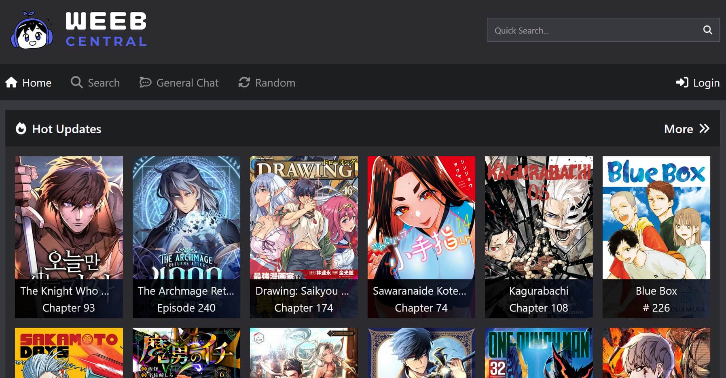Open General Chat
This screenshot has width=726, height=378.
click(x=179, y=83)
